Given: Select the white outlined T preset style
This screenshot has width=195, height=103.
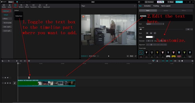Looking at the screenshot, I should [152, 53].
